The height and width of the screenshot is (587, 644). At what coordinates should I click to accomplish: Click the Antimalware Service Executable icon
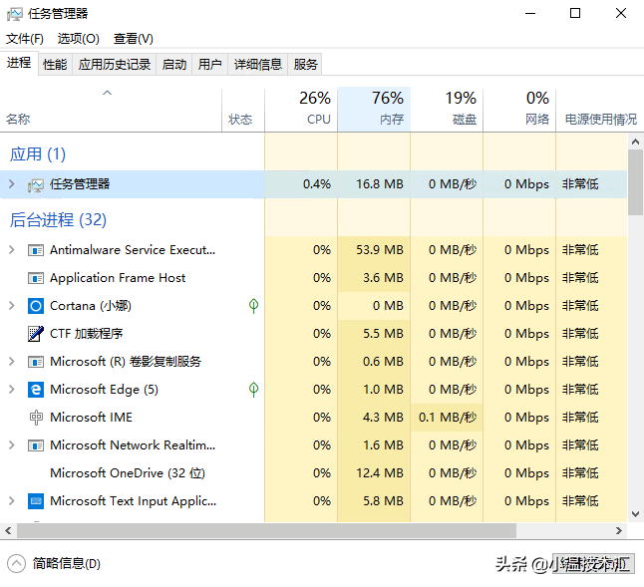[36, 250]
